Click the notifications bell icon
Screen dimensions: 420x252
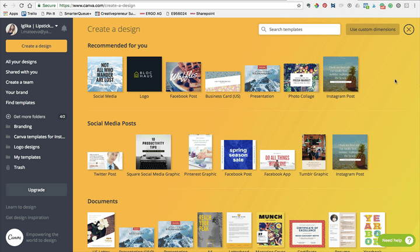64,29
